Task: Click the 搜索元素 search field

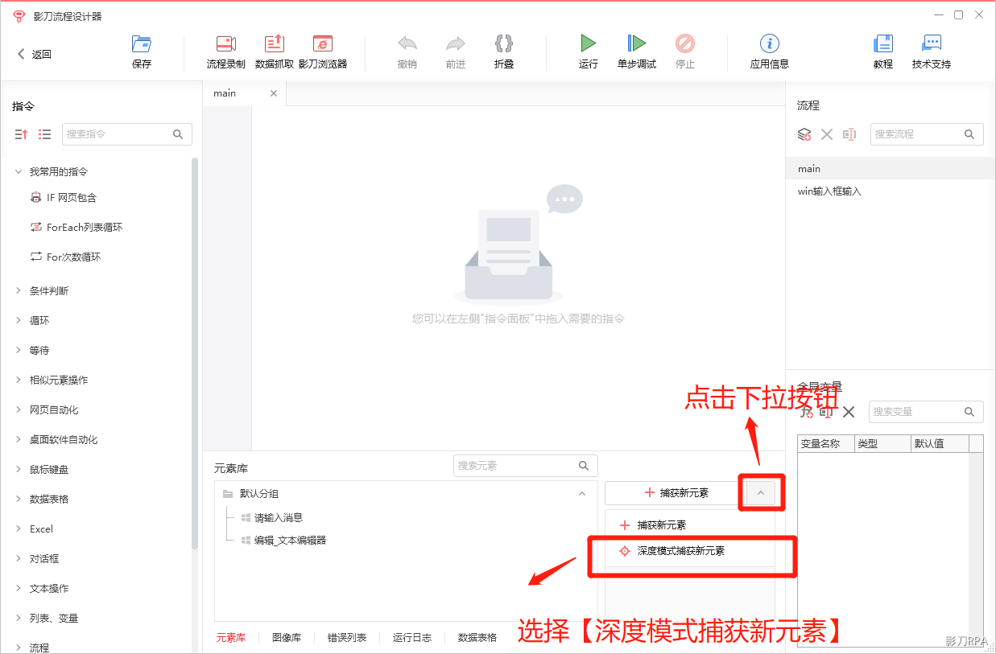Action: [526, 466]
